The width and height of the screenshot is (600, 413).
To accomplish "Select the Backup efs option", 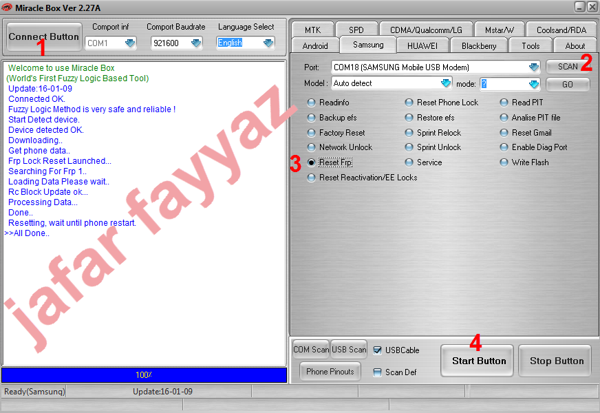I will pos(332,118).
